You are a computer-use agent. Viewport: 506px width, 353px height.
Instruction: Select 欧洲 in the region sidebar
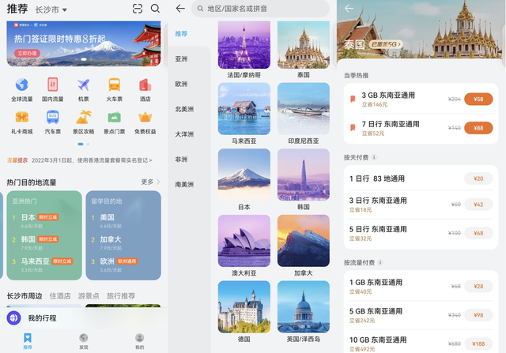tap(181, 84)
